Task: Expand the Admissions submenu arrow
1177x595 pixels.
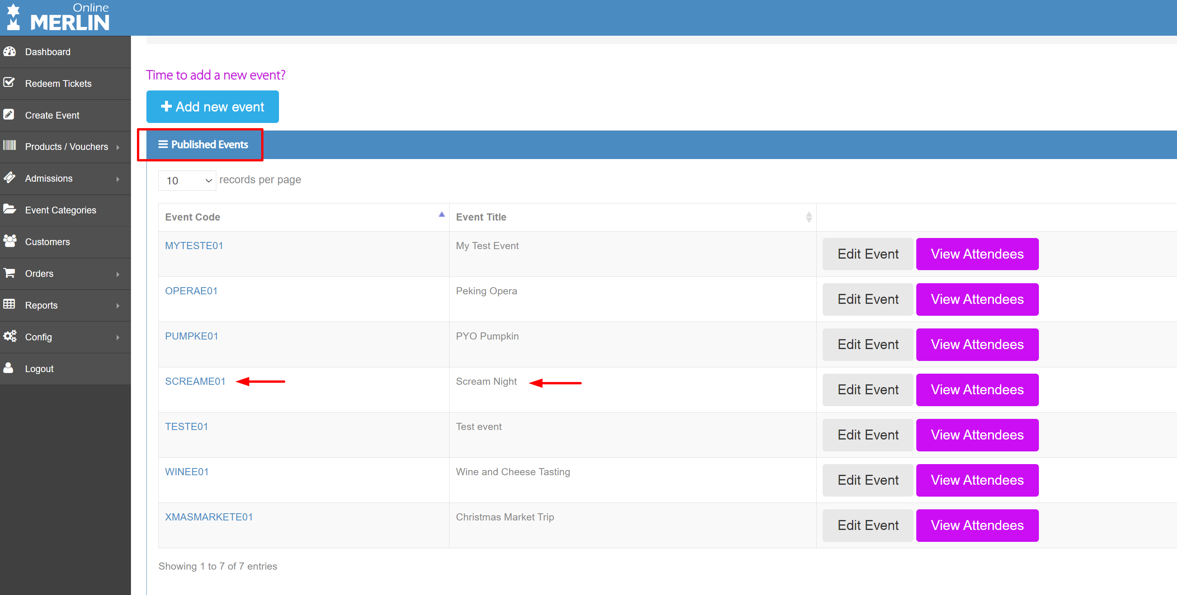Action: [x=118, y=179]
